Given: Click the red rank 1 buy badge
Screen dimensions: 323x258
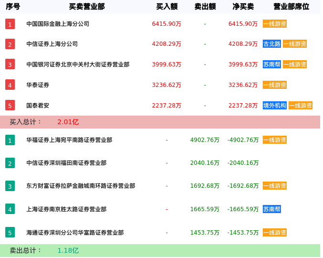Looking at the screenshot, I should [x=10, y=24].
